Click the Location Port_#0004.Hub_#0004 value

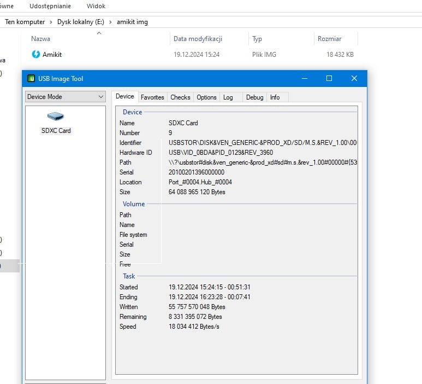pyautogui.click(x=200, y=182)
